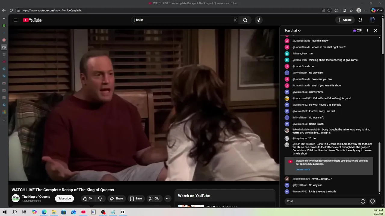This screenshot has height=216, width=385.
Task: Click the 0XP crown badge
Action: 357,31
